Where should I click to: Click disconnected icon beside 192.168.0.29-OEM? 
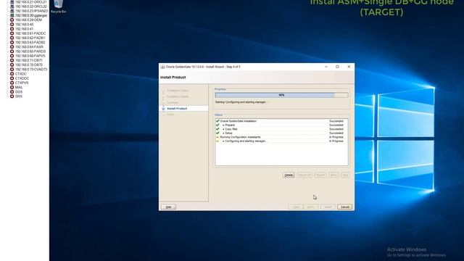coord(12,20)
